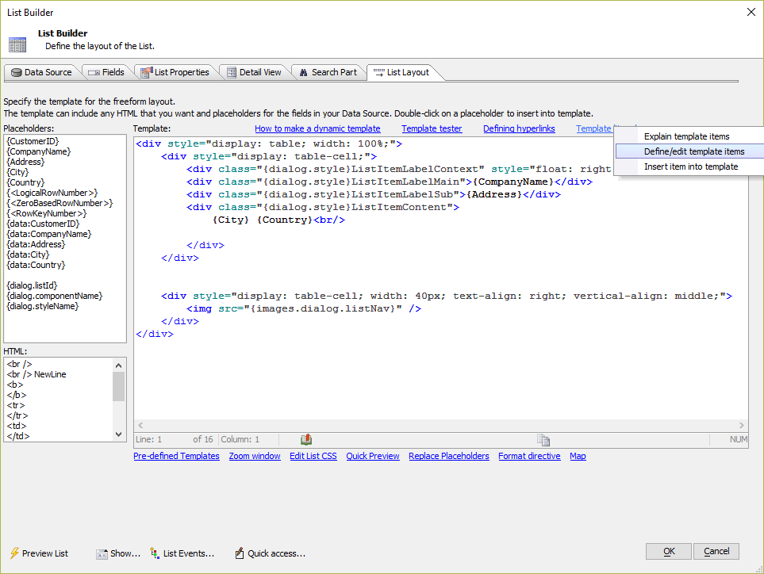Select {data:CompanyName} placeholder
Image resolution: width=764 pixels, height=574 pixels.
[48, 234]
